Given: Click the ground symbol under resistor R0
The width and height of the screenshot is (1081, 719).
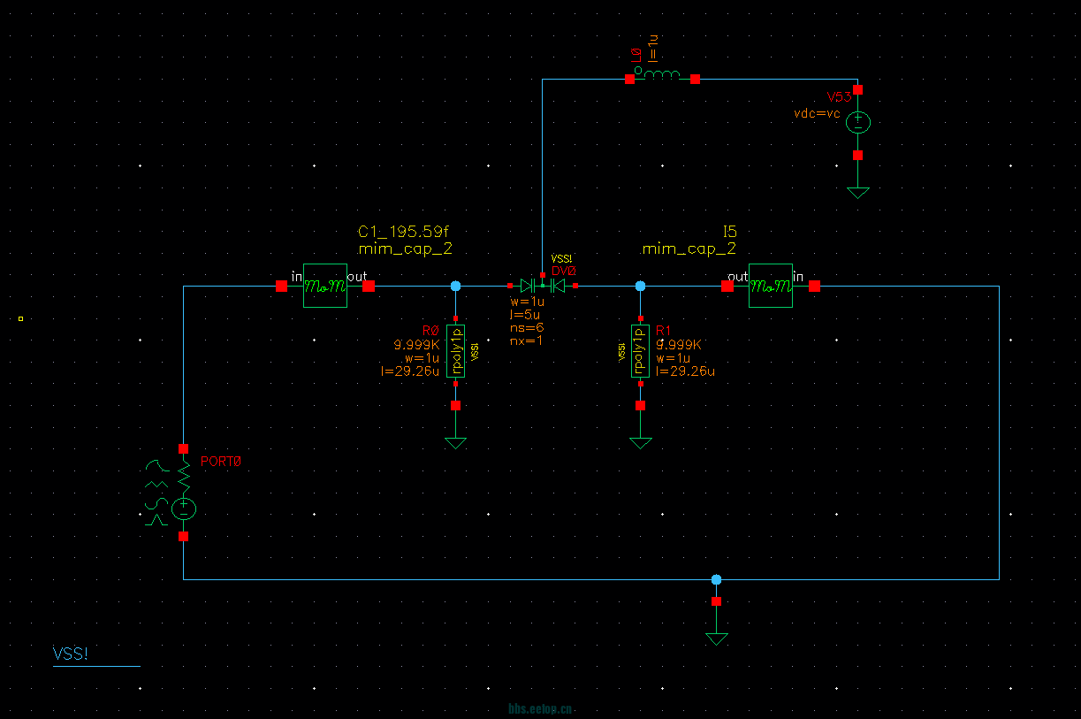Looking at the screenshot, I should point(455,443).
